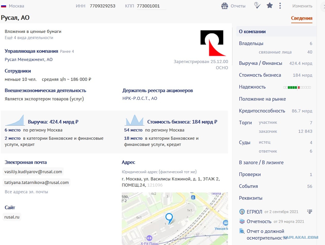Click the revenue growth chart icon
Screen dimensions: 325x245
[15, 120]
